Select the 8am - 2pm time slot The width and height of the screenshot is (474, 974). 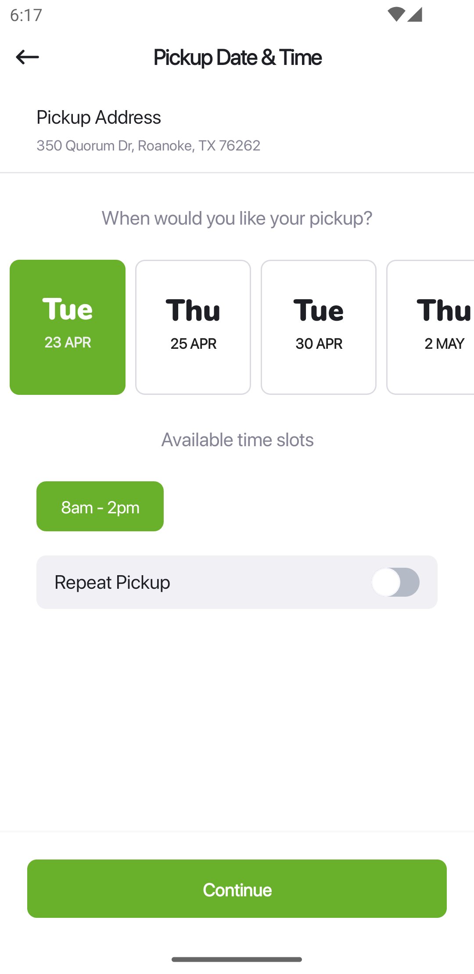coord(100,506)
